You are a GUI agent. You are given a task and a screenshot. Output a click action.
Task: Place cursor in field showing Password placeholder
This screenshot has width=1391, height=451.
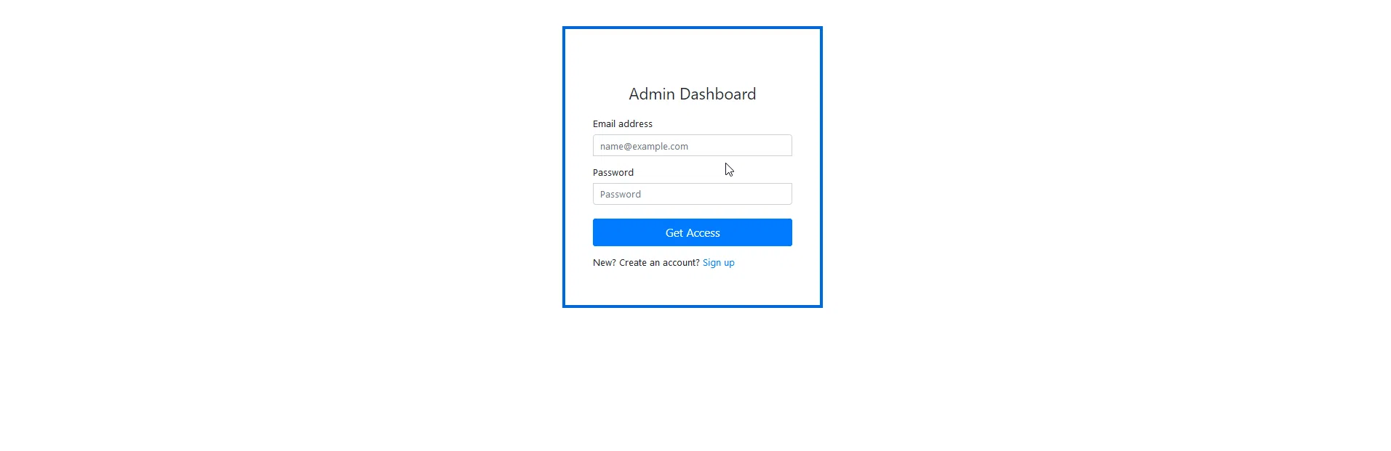692,194
